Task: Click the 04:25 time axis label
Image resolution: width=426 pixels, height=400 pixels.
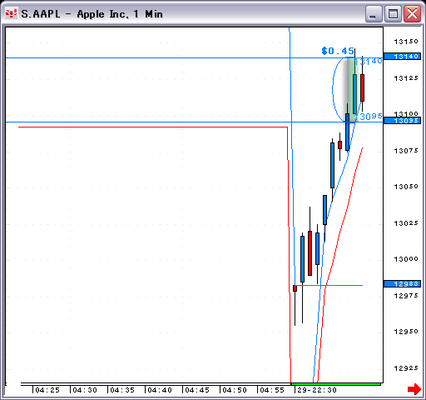Action: (47, 390)
